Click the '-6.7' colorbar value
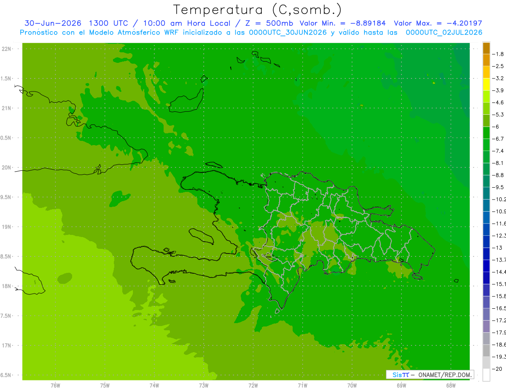The height and width of the screenshot is (391, 506). pos(498,139)
